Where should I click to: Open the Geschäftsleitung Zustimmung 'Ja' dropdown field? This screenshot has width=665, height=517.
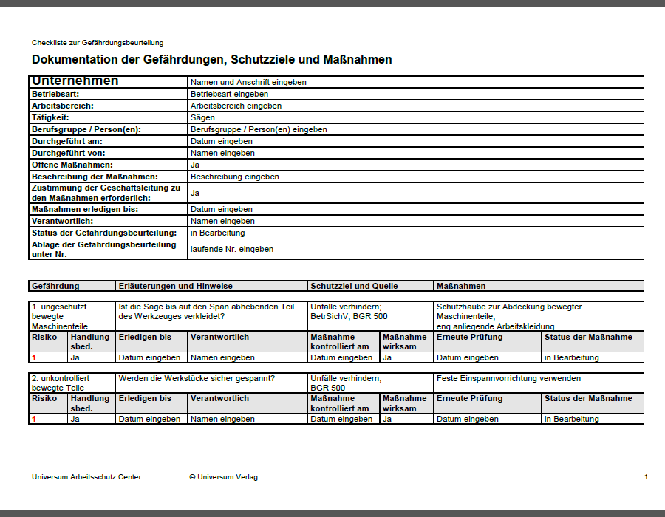[x=415, y=193]
